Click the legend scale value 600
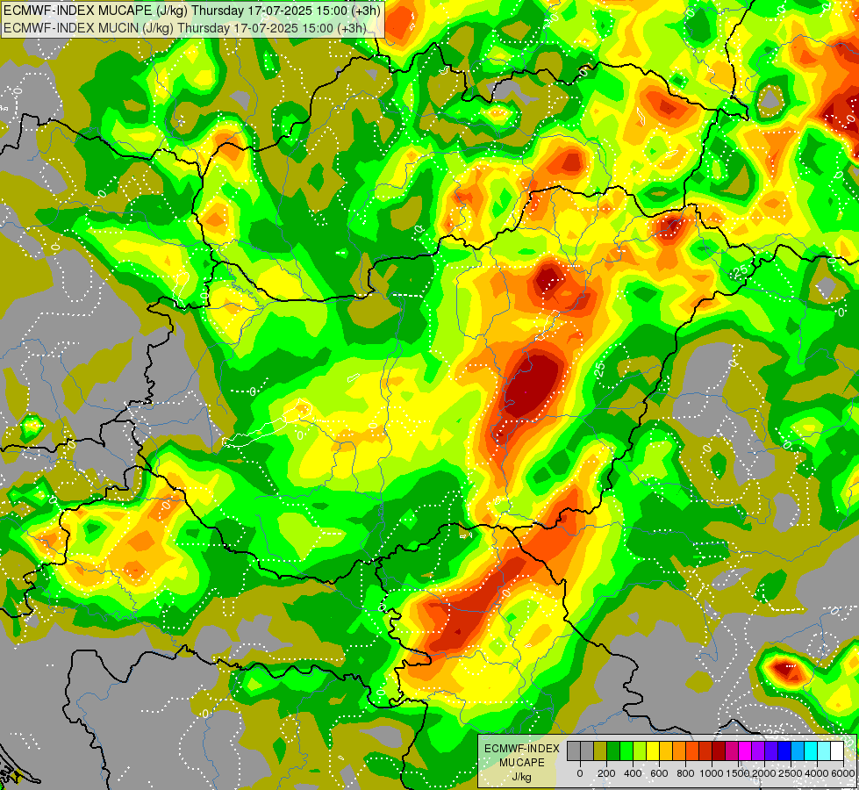This screenshot has height=790, width=859. click(659, 773)
